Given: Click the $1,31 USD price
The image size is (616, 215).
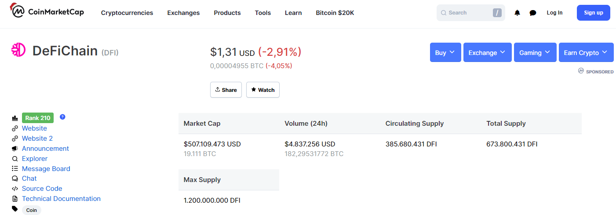Looking at the screenshot, I should tap(233, 52).
